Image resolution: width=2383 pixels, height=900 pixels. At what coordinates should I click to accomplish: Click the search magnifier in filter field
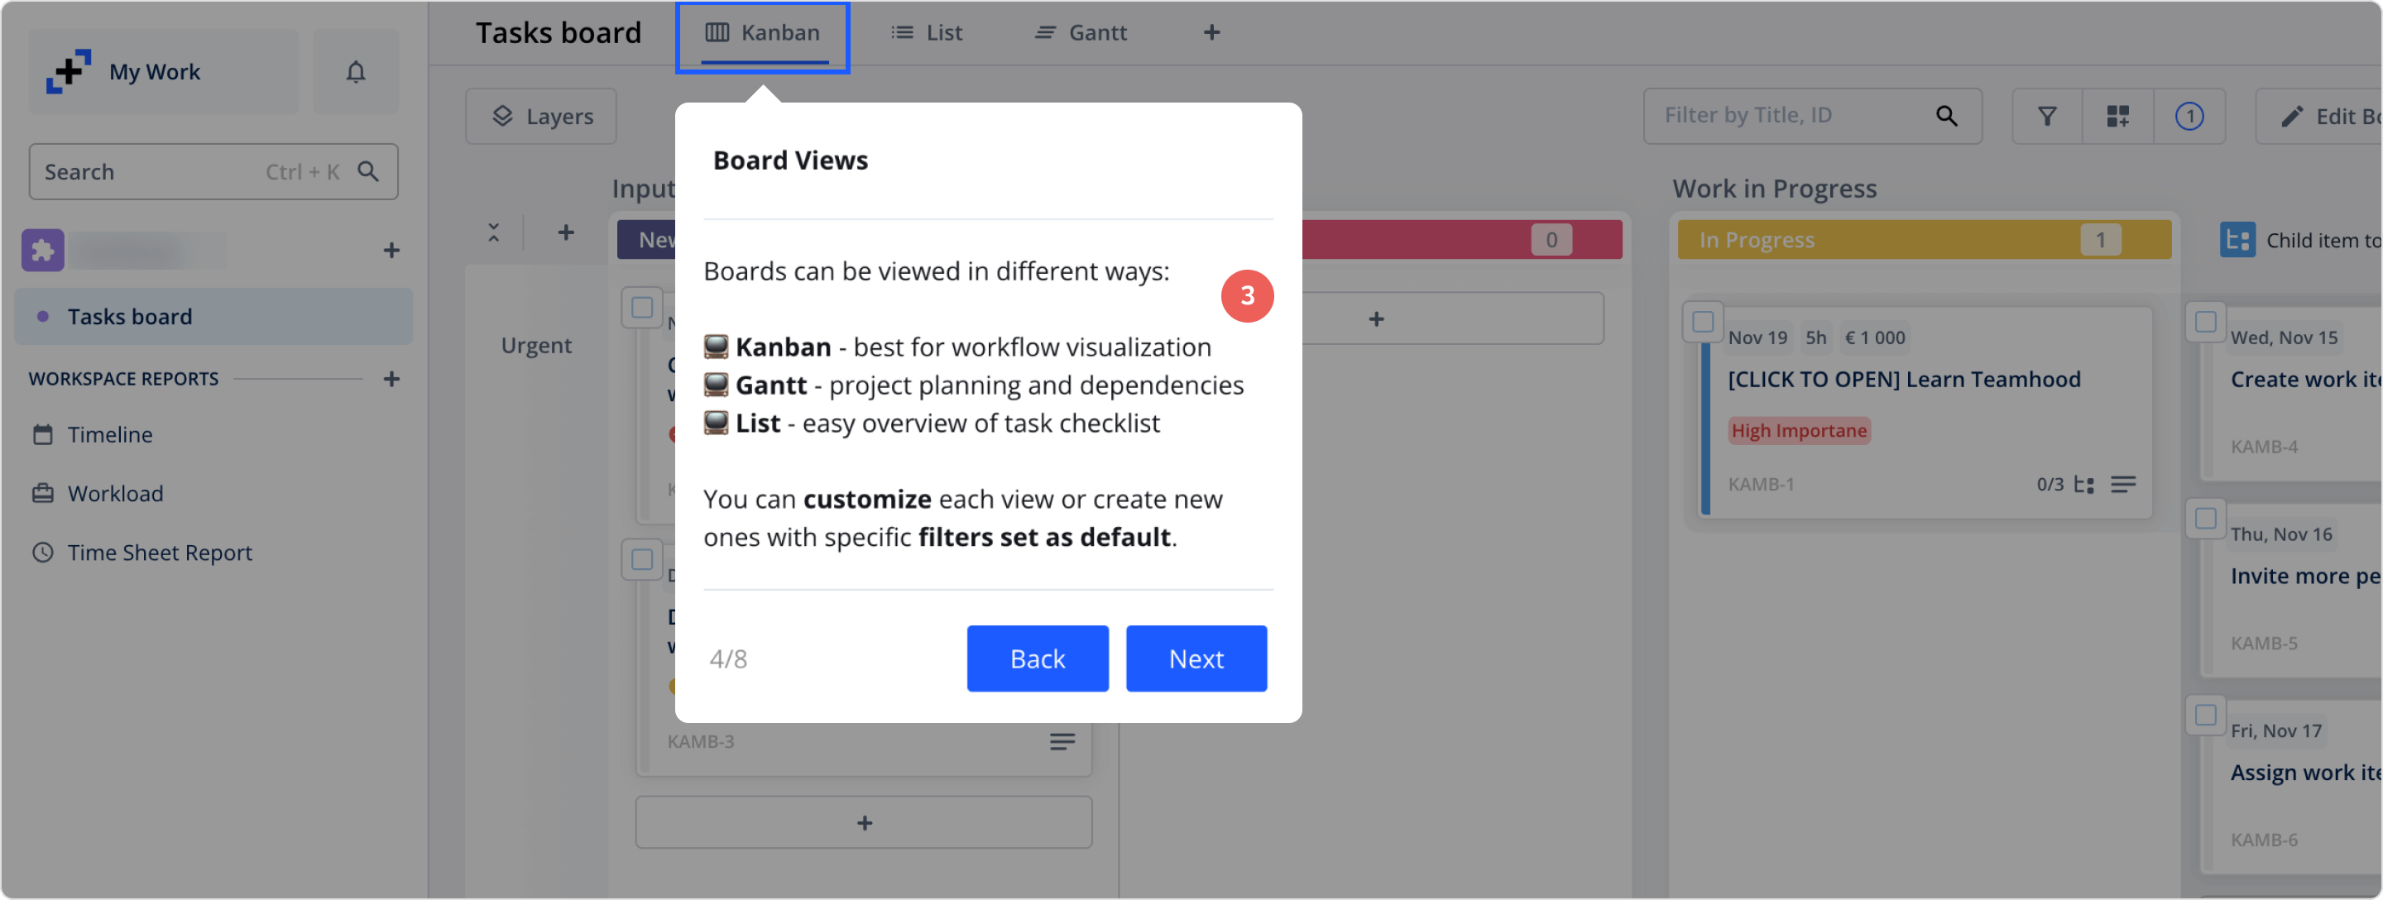[x=1946, y=116]
